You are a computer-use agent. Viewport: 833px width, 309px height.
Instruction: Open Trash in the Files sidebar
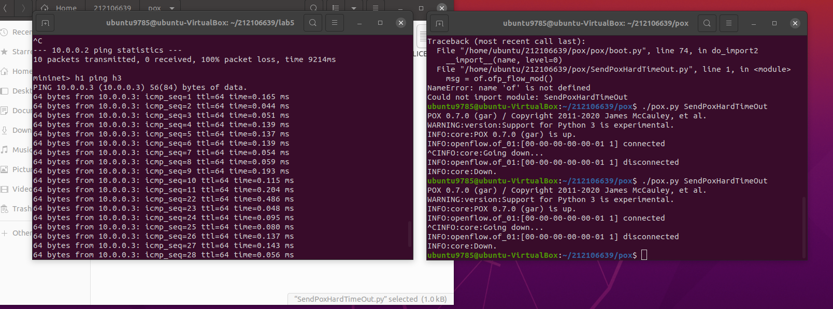pos(17,209)
